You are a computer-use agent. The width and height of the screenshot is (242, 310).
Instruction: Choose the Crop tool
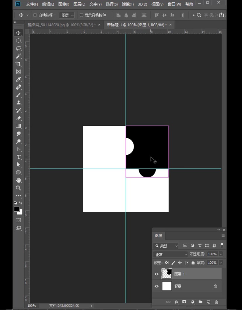(19, 64)
